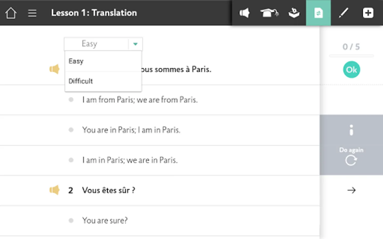This screenshot has width=383, height=239.
Task: Open the hamburger menu
Action: tap(32, 13)
